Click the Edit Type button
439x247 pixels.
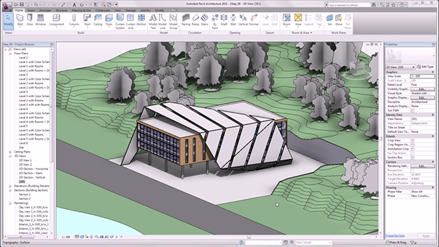click(x=425, y=67)
